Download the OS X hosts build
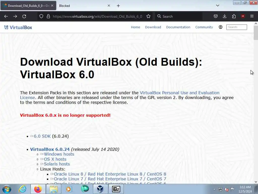 [55, 159]
